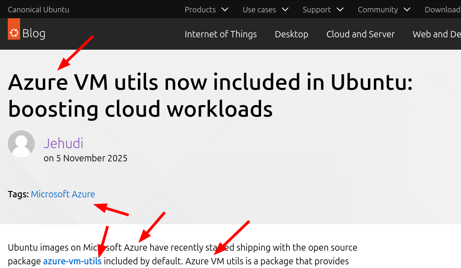Viewport: 461px width, 268px height.
Task: Open the Download menu item
Action: [442, 10]
